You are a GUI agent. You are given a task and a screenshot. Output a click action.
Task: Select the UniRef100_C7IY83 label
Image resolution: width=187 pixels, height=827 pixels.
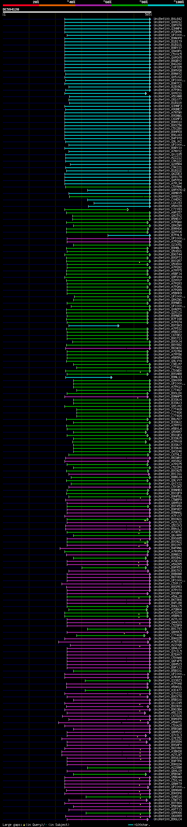[168, 209]
